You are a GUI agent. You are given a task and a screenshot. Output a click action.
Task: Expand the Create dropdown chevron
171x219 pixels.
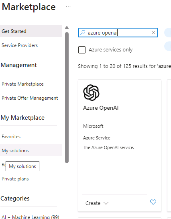point(106,203)
